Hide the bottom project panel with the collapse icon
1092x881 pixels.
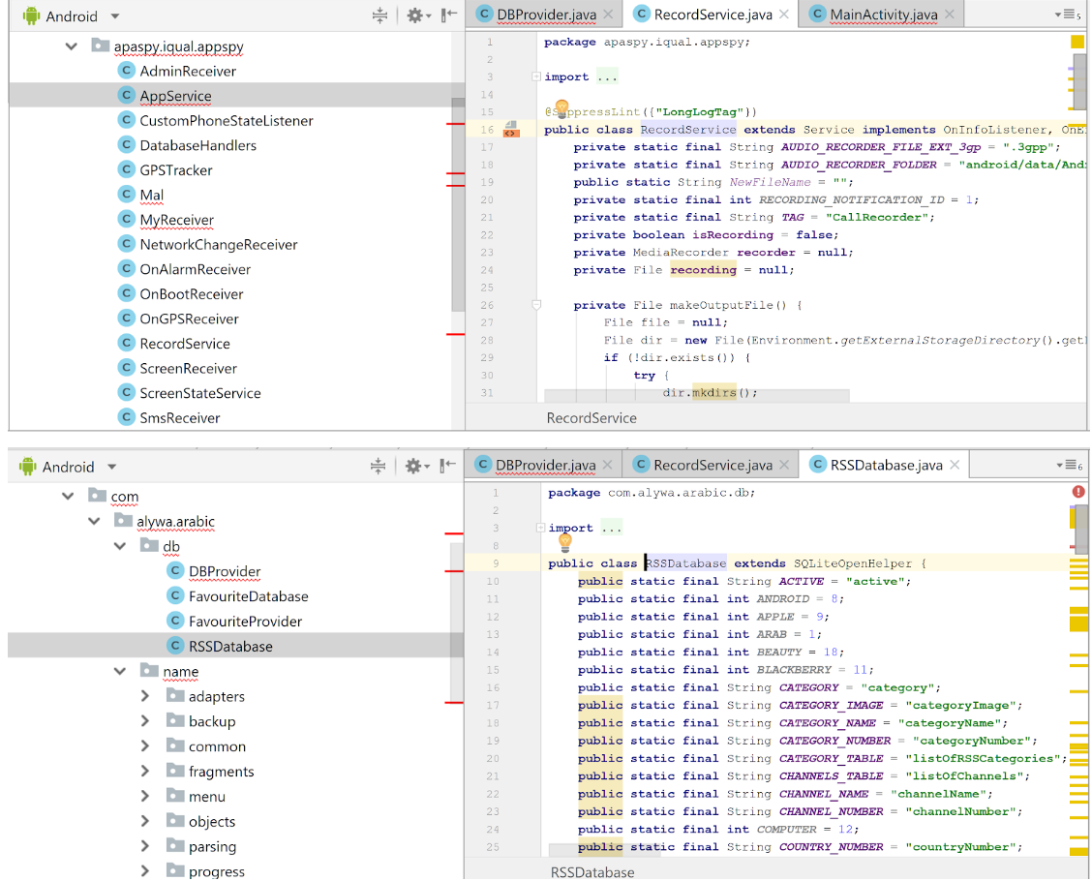(448, 466)
